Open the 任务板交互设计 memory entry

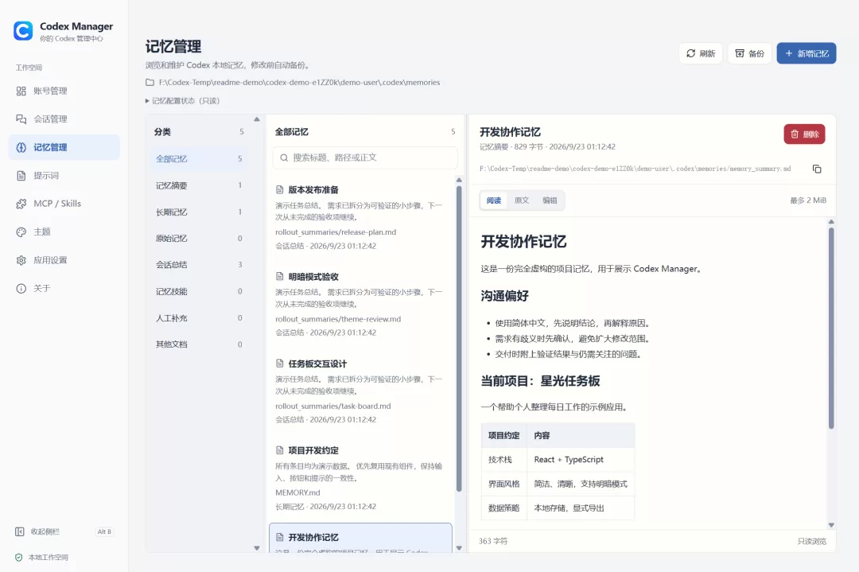(360, 391)
